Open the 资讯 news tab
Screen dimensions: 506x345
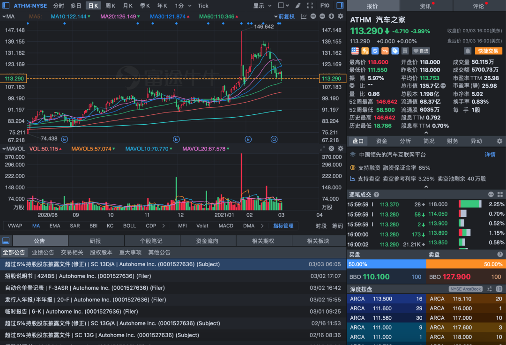click(x=426, y=6)
